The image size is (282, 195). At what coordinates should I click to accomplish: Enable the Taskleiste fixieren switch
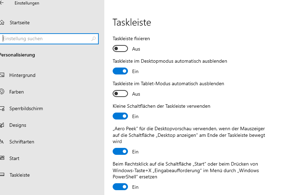pyautogui.click(x=120, y=49)
